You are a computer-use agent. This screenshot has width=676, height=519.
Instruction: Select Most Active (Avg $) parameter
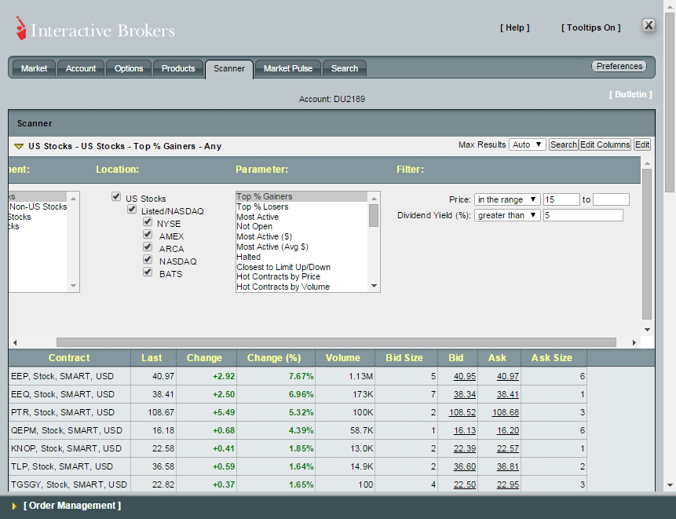tap(301, 247)
